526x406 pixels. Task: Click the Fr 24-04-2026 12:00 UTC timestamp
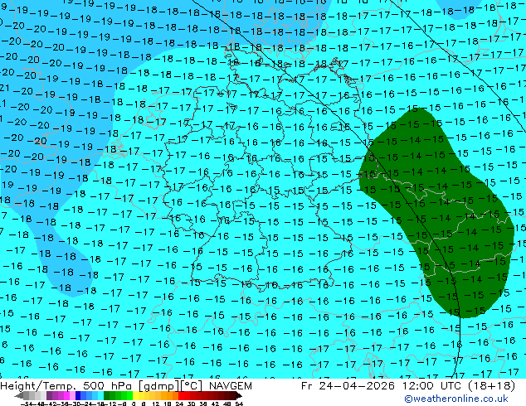point(408,386)
